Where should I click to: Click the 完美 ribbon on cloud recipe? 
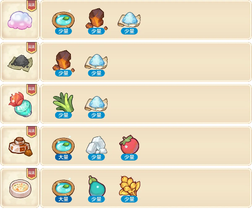coord(31,5)
